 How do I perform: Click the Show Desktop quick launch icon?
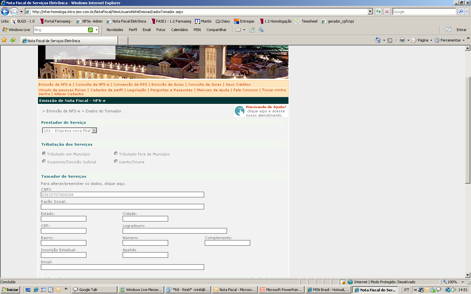coord(28,290)
